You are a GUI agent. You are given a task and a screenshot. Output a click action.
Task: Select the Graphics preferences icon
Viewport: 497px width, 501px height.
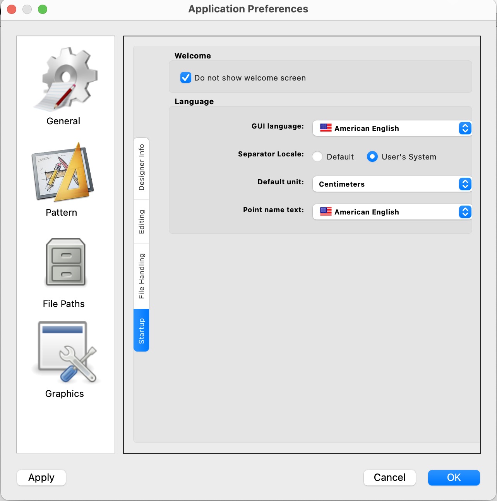click(x=66, y=352)
